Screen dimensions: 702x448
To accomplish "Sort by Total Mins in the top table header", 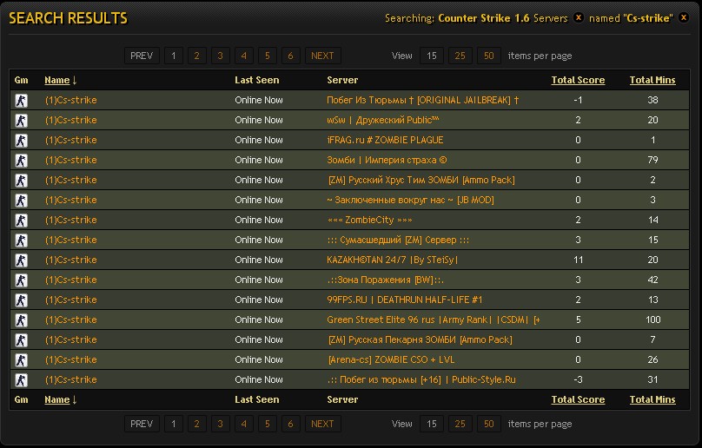I will (652, 80).
